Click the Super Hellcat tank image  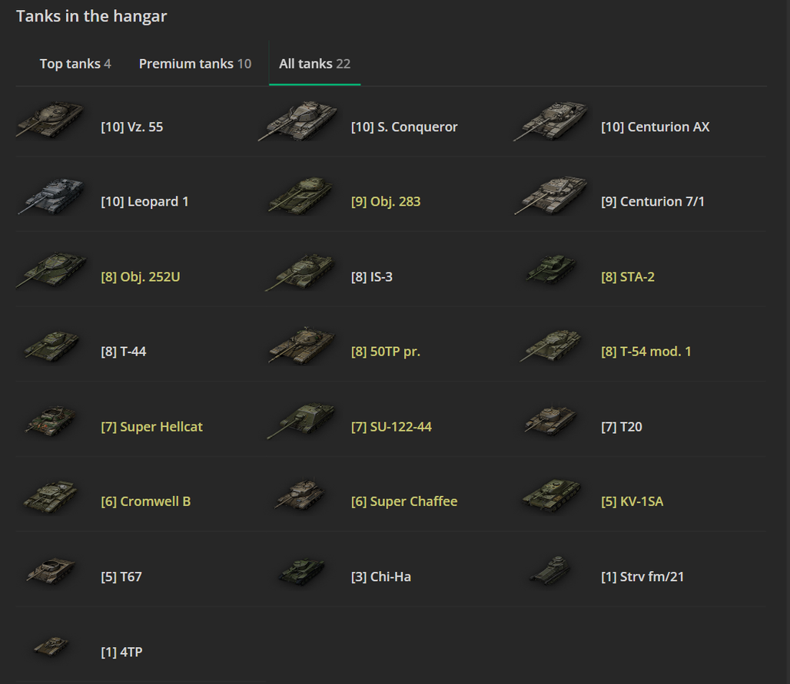click(x=51, y=420)
